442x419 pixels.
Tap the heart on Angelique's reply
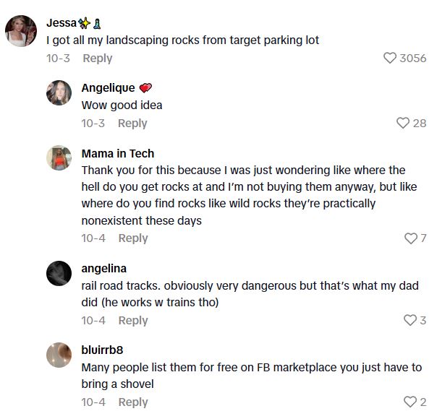coord(403,124)
